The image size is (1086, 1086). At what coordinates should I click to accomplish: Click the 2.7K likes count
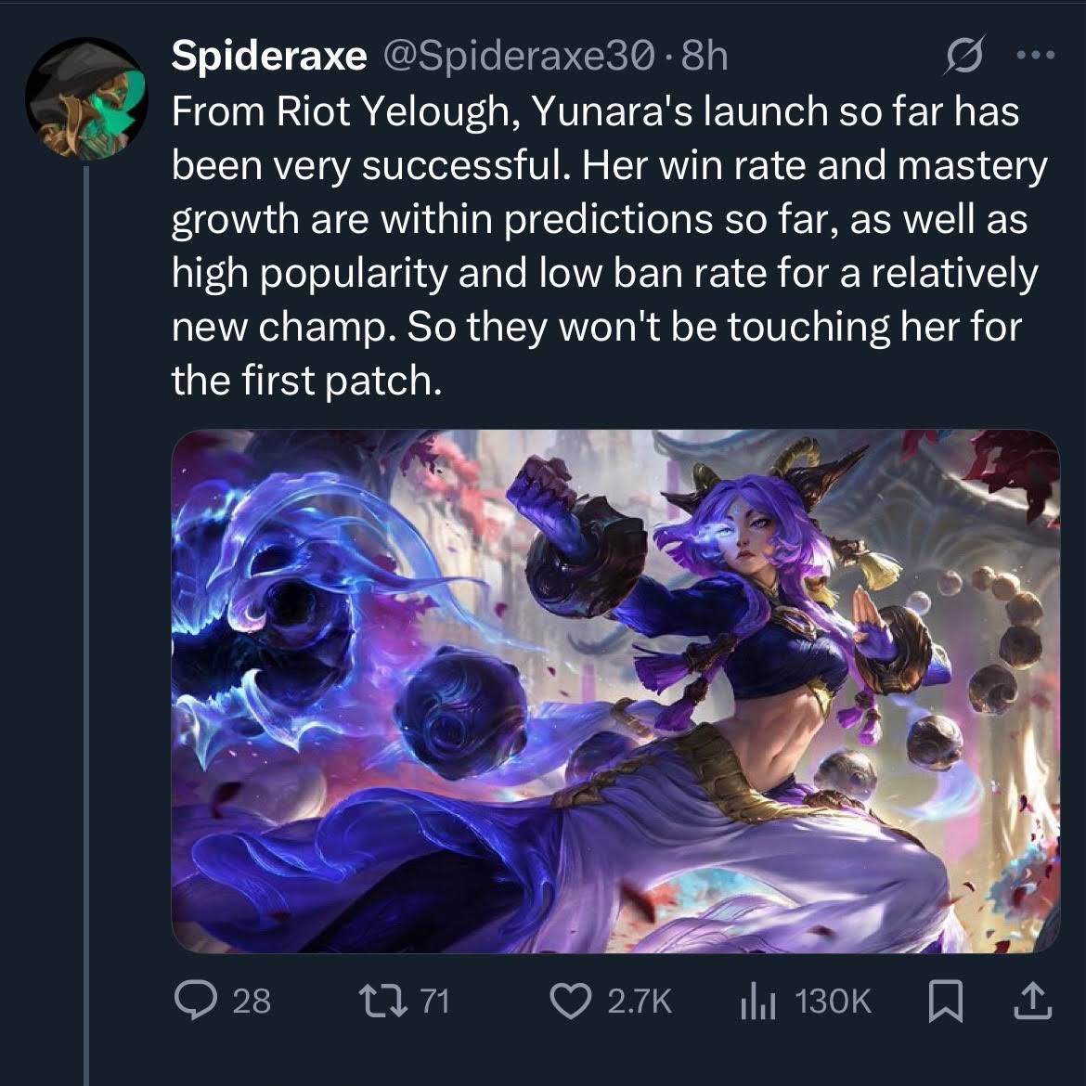tap(639, 1001)
